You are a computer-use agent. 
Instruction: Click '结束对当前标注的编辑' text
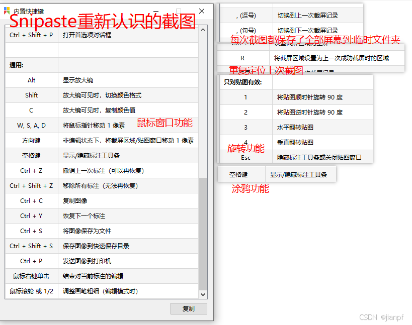[x=93, y=276]
